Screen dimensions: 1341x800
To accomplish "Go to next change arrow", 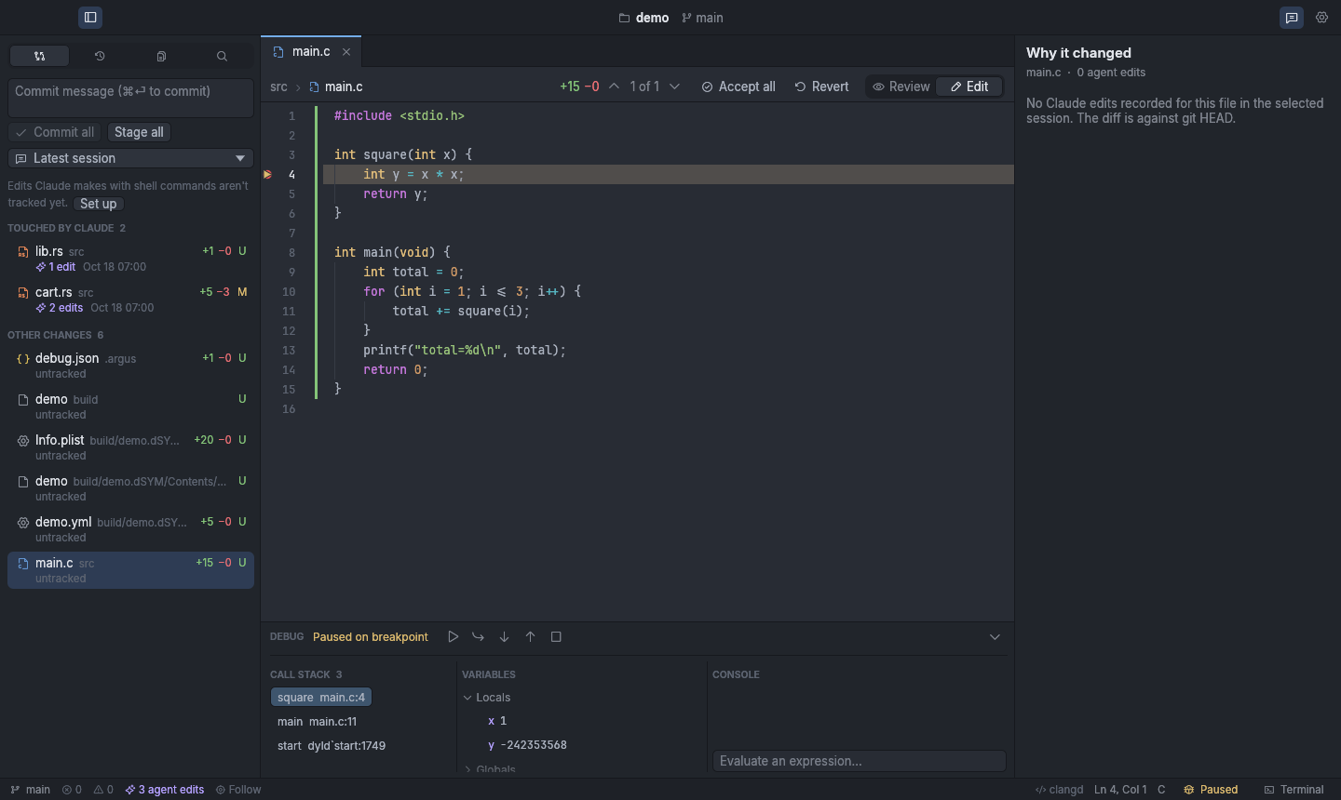I will click(x=674, y=87).
